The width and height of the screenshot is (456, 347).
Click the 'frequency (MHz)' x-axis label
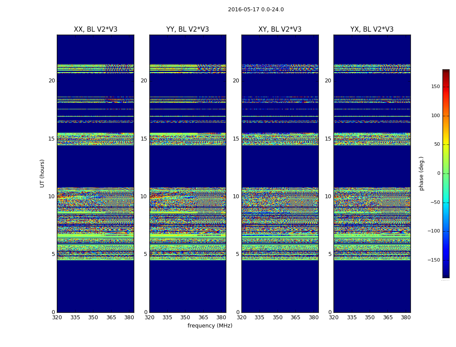point(210,325)
